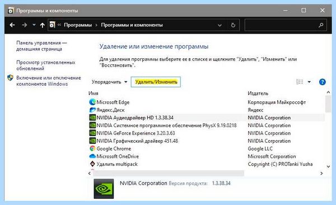Go forward with the right arrow

(x=24, y=25)
